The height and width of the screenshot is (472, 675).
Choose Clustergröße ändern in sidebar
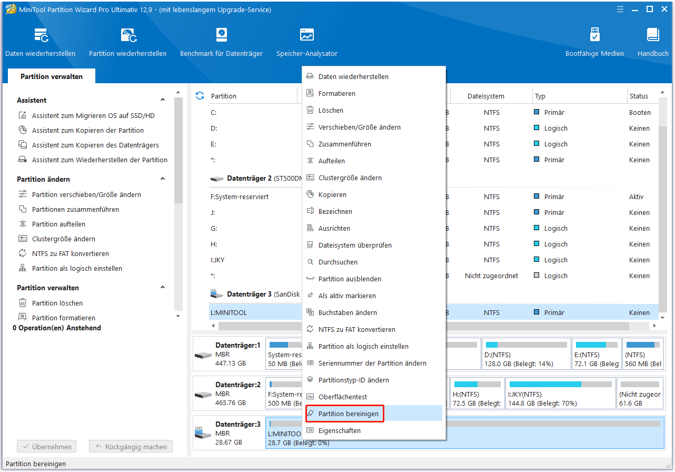(x=57, y=239)
